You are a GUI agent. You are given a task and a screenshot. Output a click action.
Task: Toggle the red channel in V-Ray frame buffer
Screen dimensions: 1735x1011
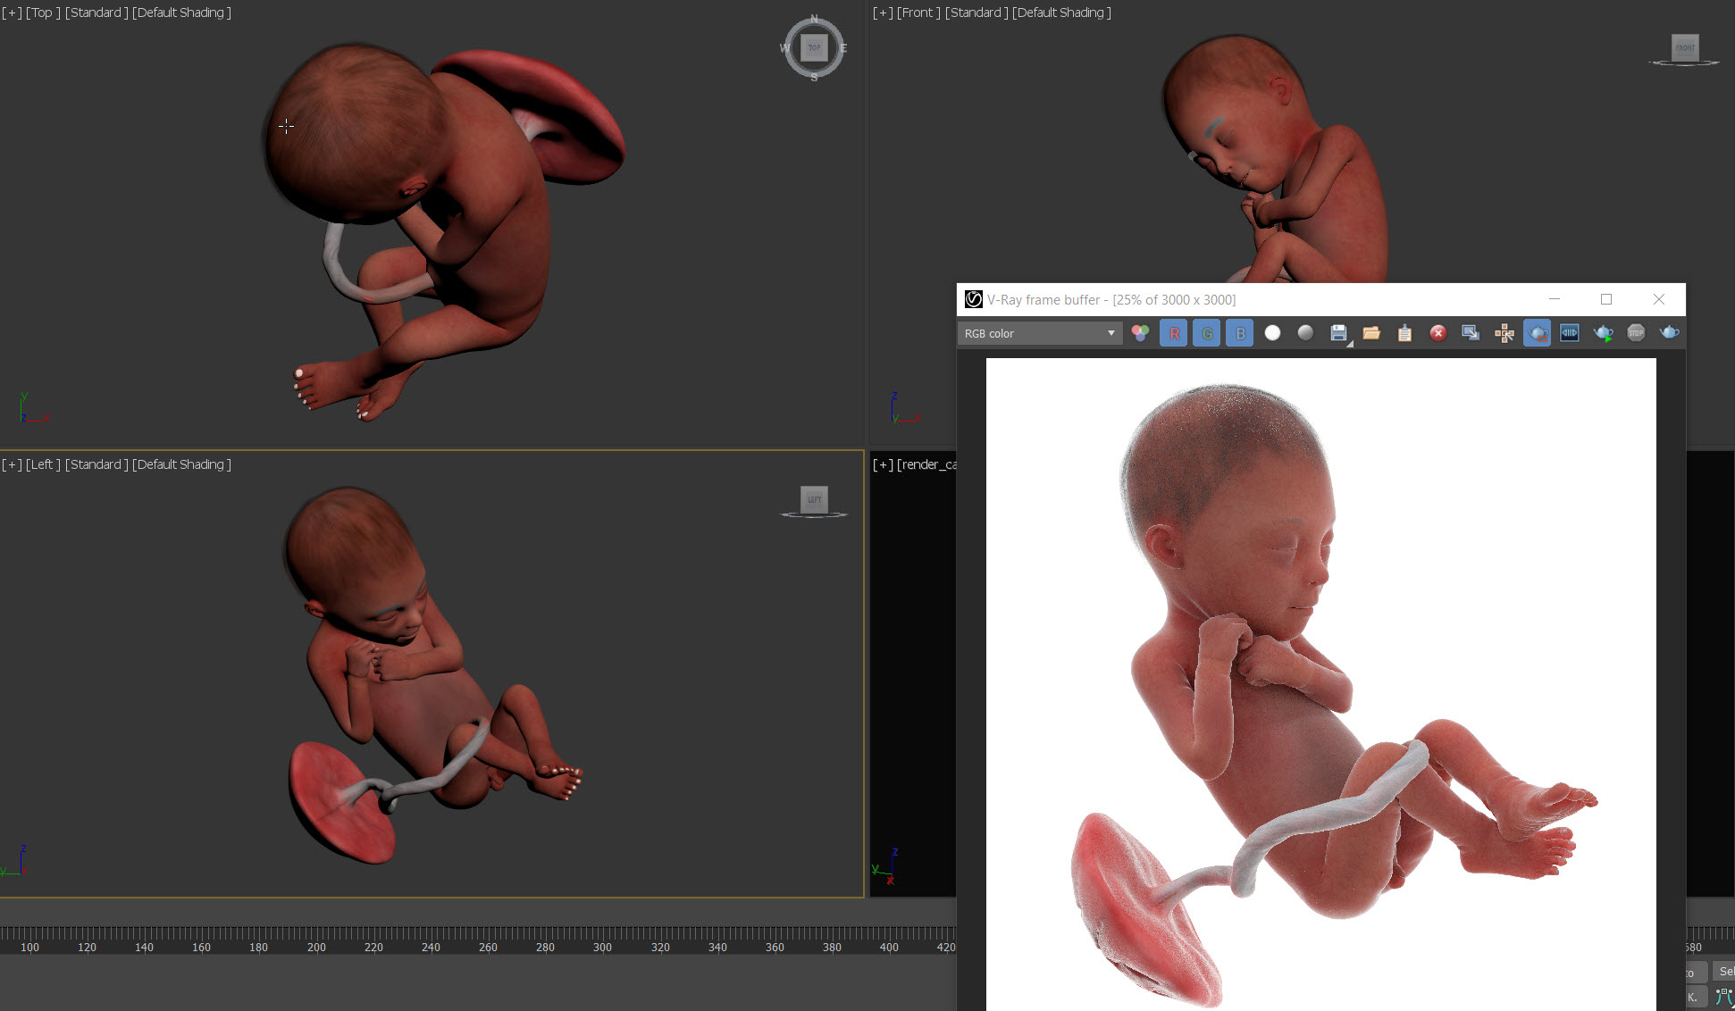(x=1174, y=333)
